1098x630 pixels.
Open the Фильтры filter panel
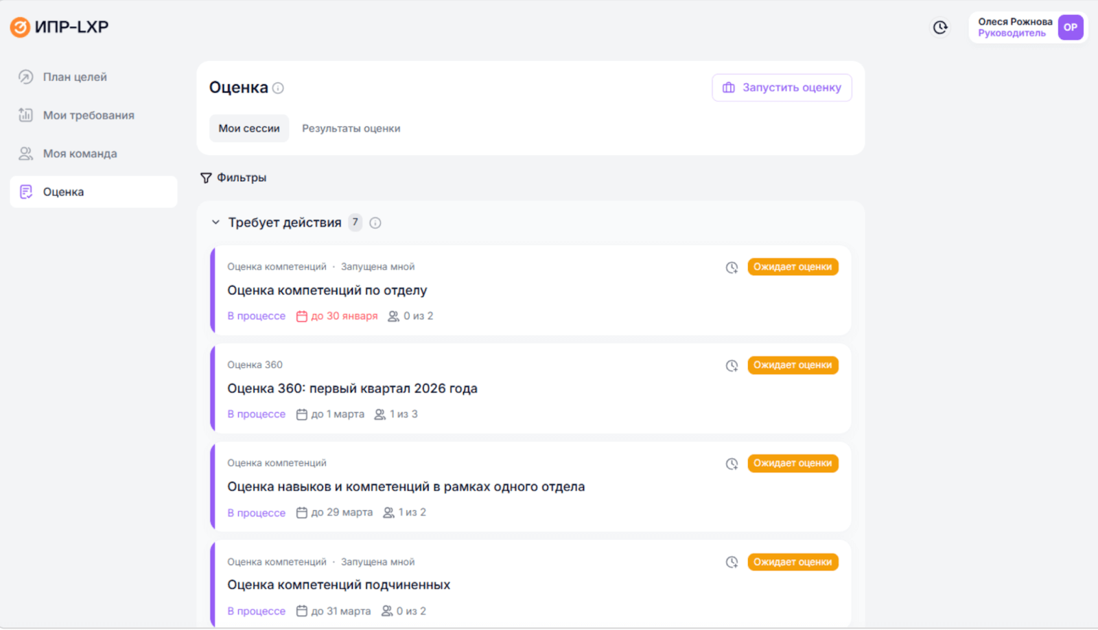(234, 177)
